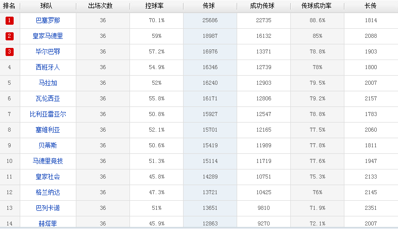Image resolution: width=398 pixels, height=229 pixels.
Task: Click the 球队 column header
Action: click(x=46, y=6)
